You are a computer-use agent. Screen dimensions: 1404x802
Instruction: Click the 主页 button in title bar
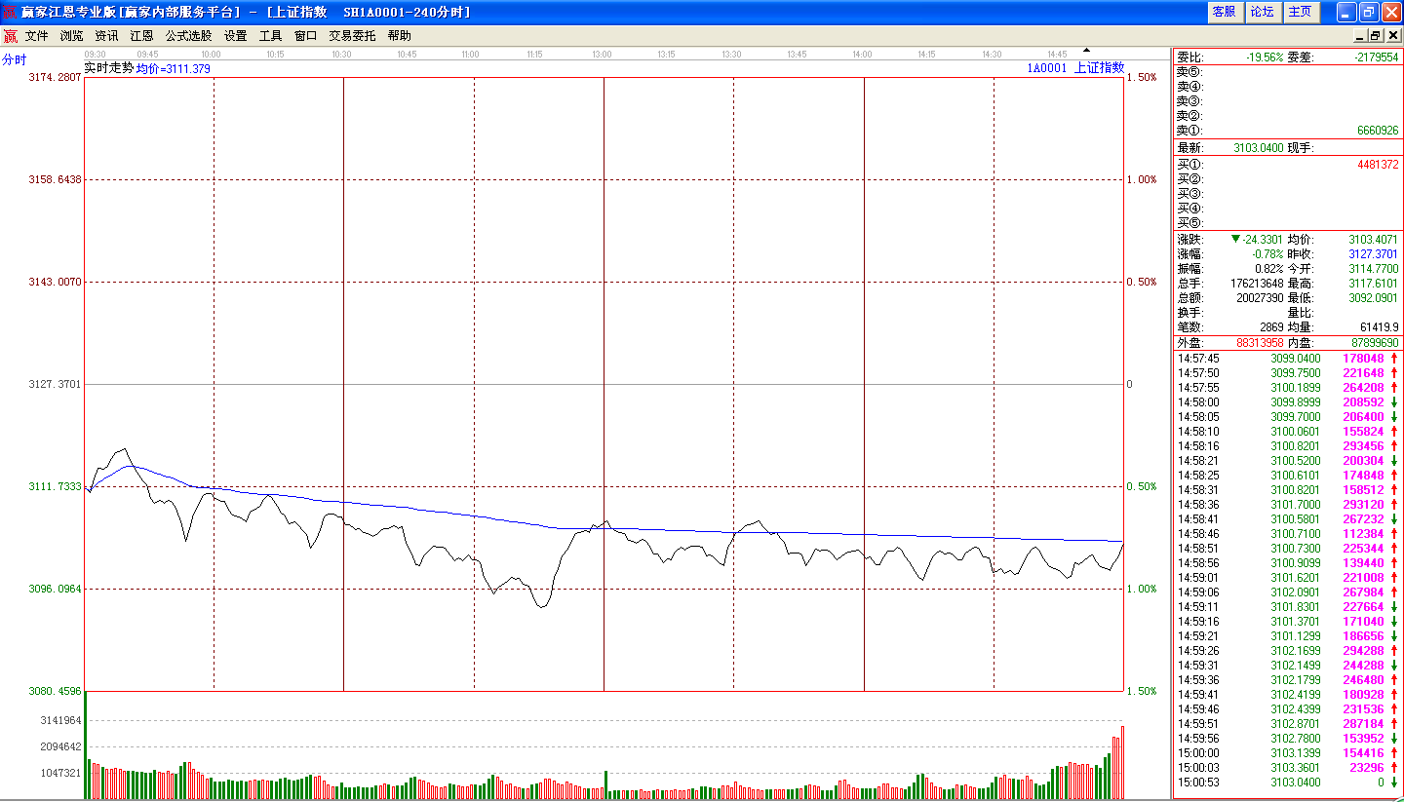tap(1300, 12)
